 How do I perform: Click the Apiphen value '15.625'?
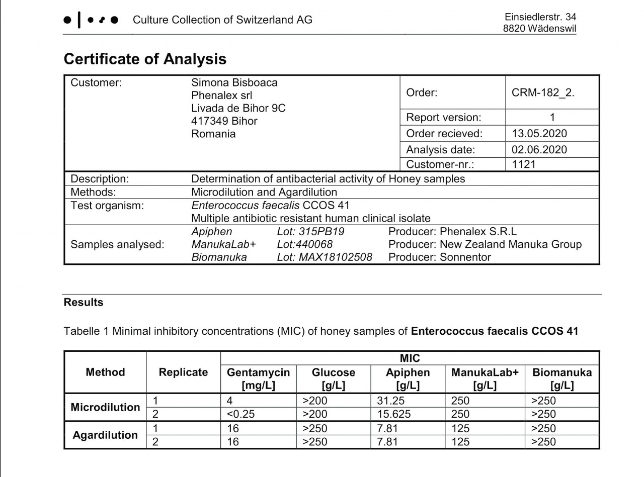(x=393, y=414)
